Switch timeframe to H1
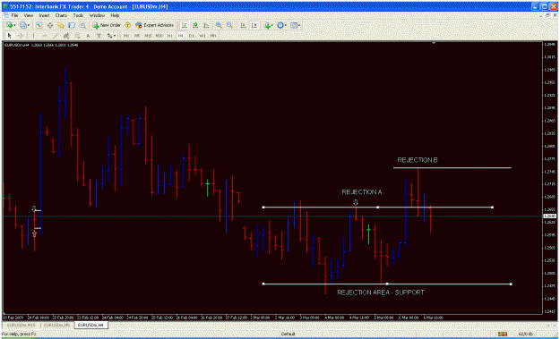The image size is (560, 339). coord(170,36)
